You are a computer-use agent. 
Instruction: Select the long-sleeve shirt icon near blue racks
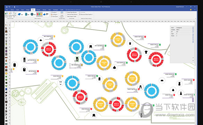[x=91, y=47]
